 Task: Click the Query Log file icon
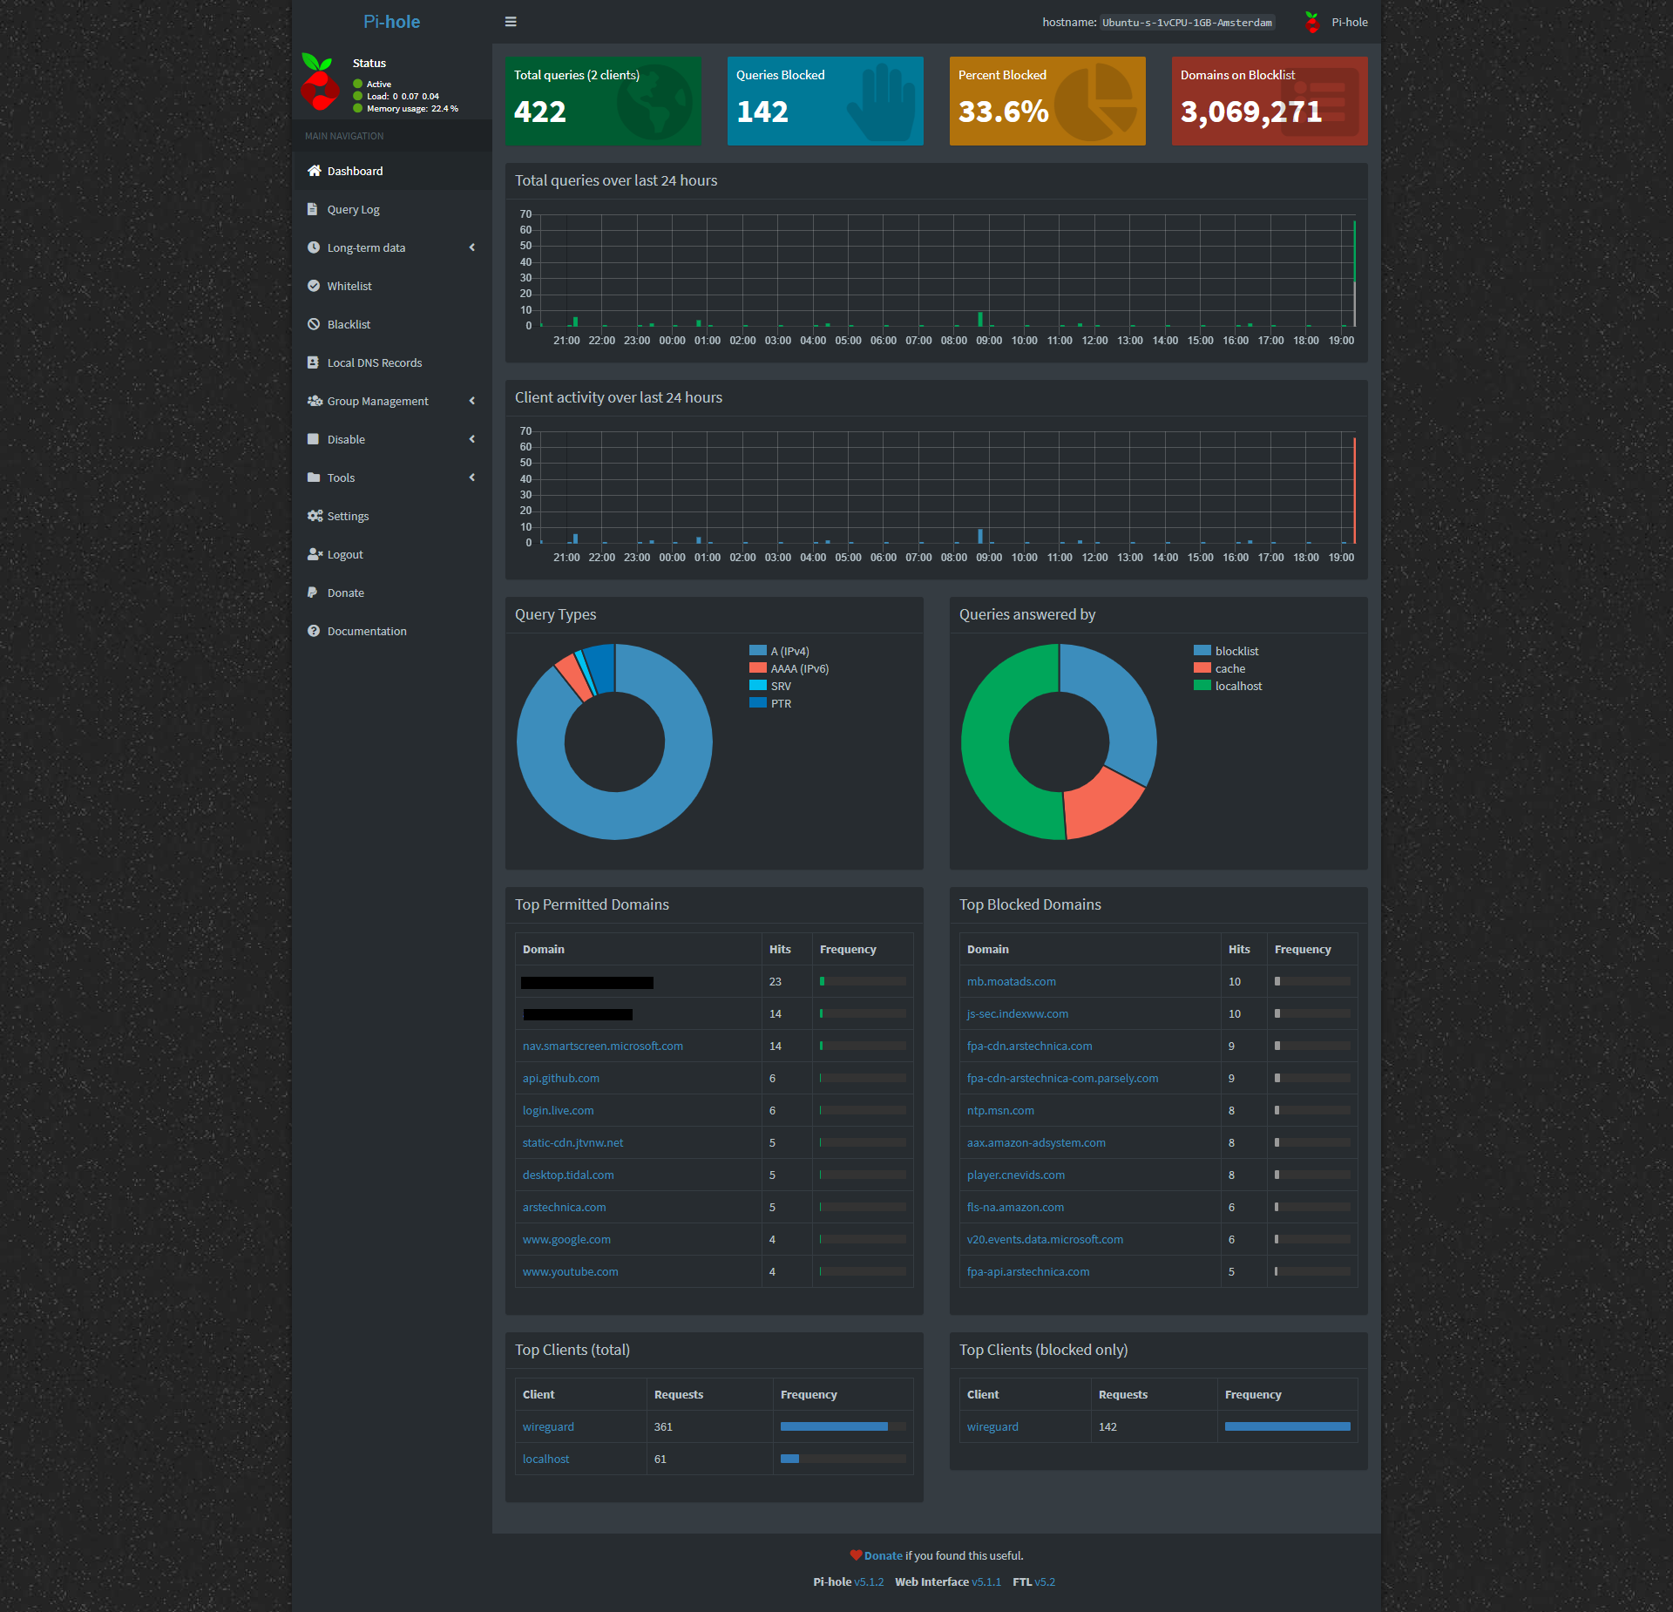pyautogui.click(x=313, y=209)
